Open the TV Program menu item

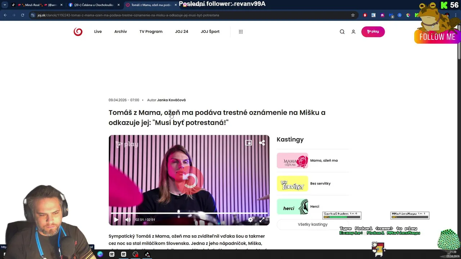click(x=151, y=32)
